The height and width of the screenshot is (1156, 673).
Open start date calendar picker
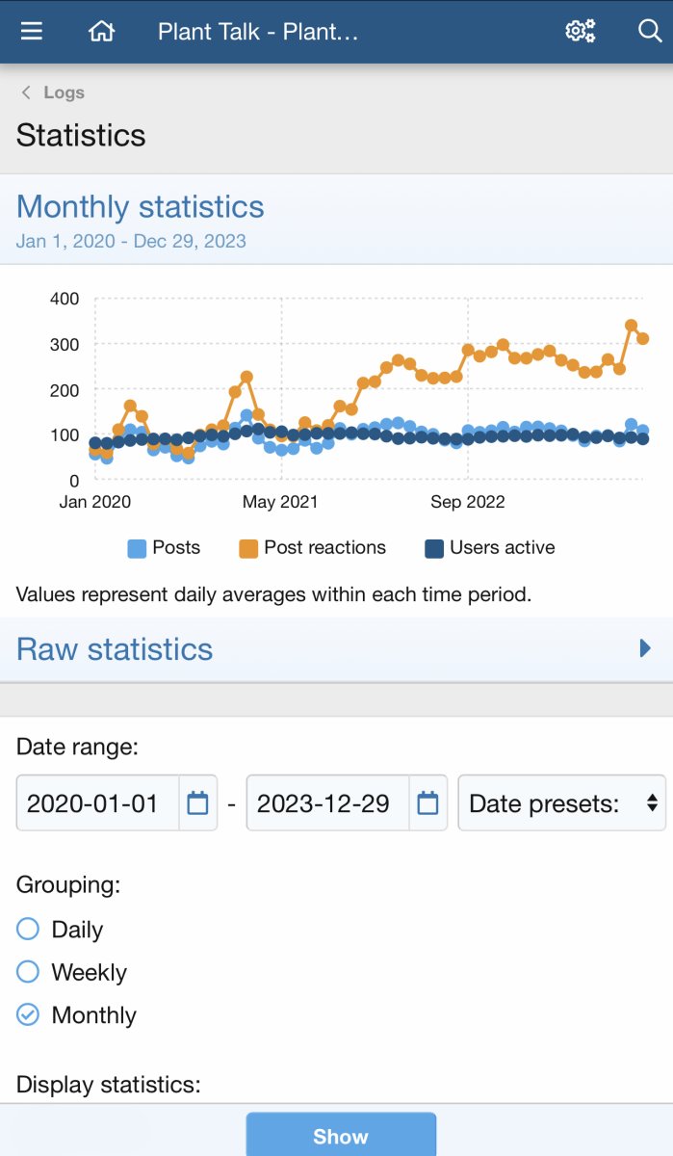click(x=197, y=803)
